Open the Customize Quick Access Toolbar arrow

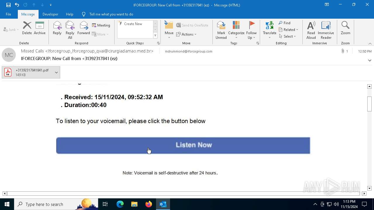tap(51, 5)
